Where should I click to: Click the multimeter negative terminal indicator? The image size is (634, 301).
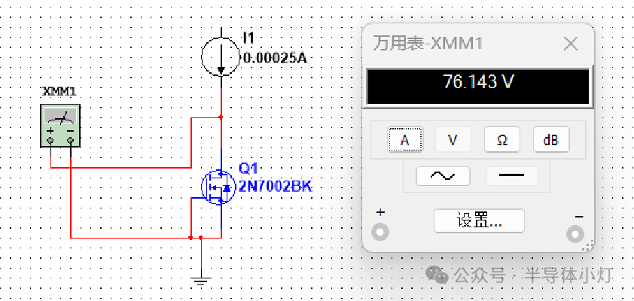pos(575,234)
